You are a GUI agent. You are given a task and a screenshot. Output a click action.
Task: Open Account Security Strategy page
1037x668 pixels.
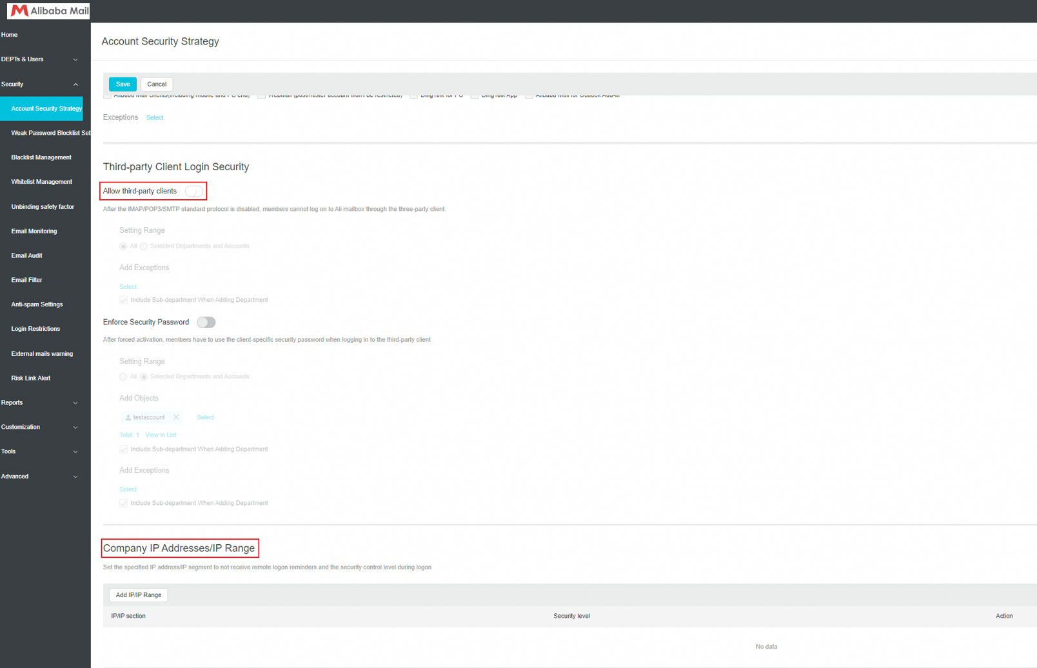[41, 108]
